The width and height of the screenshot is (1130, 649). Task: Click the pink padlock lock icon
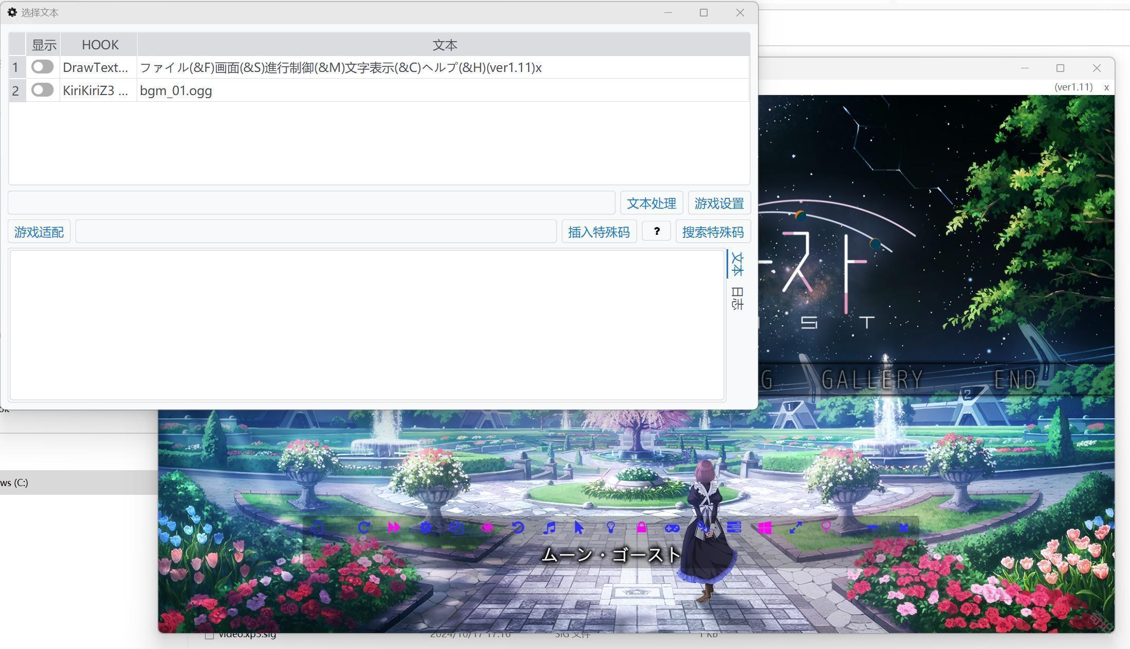click(x=641, y=528)
